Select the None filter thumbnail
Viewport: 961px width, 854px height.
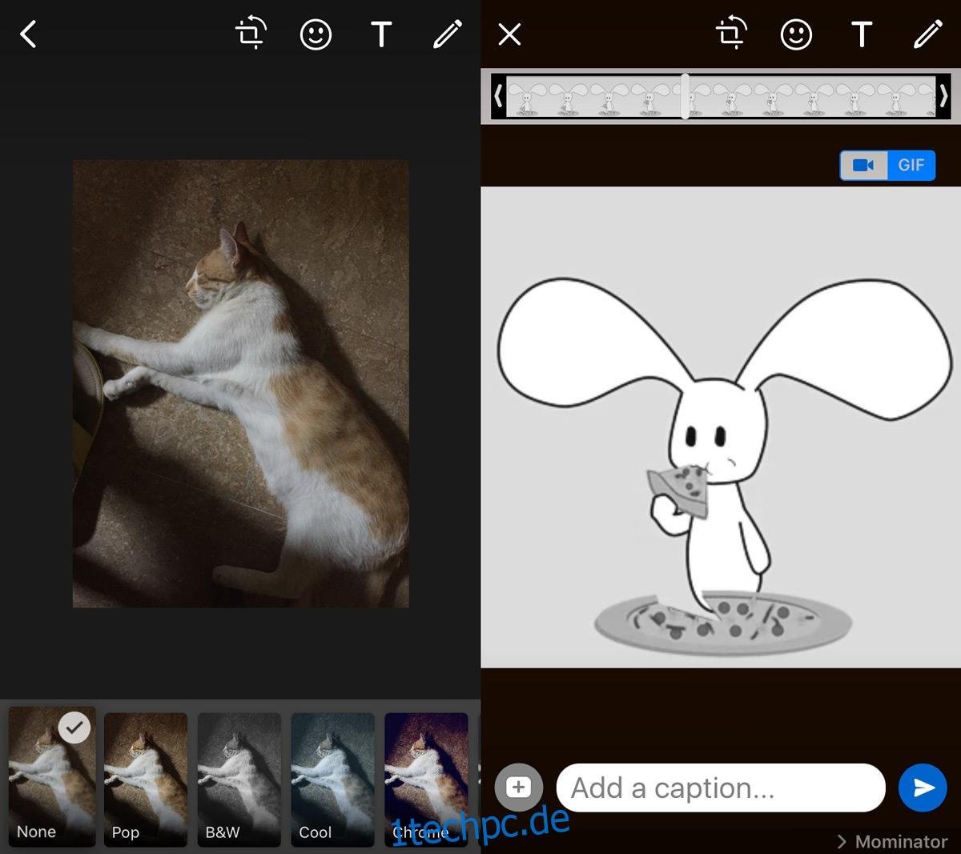click(x=52, y=776)
